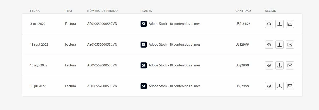319x110 pixels.
Task: Select the US$134.96 amount
Action: (x=243, y=24)
